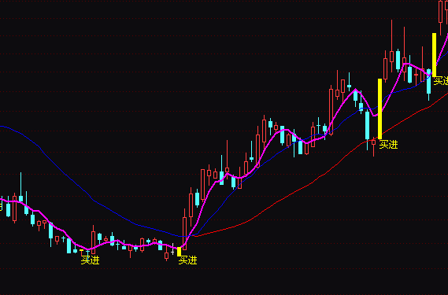Select the first big red breakout candle
448x295 pixels.
coord(184,230)
